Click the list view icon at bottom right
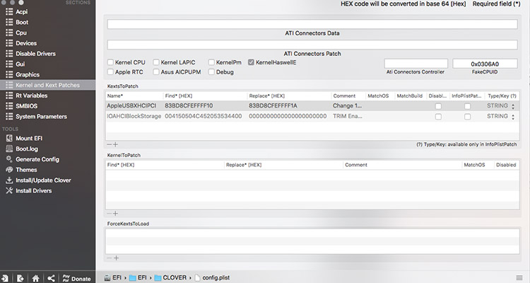530x283 pixels. [519, 278]
